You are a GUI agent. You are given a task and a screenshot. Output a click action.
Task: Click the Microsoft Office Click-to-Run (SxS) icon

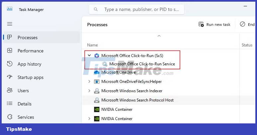pyautogui.click(x=97, y=56)
